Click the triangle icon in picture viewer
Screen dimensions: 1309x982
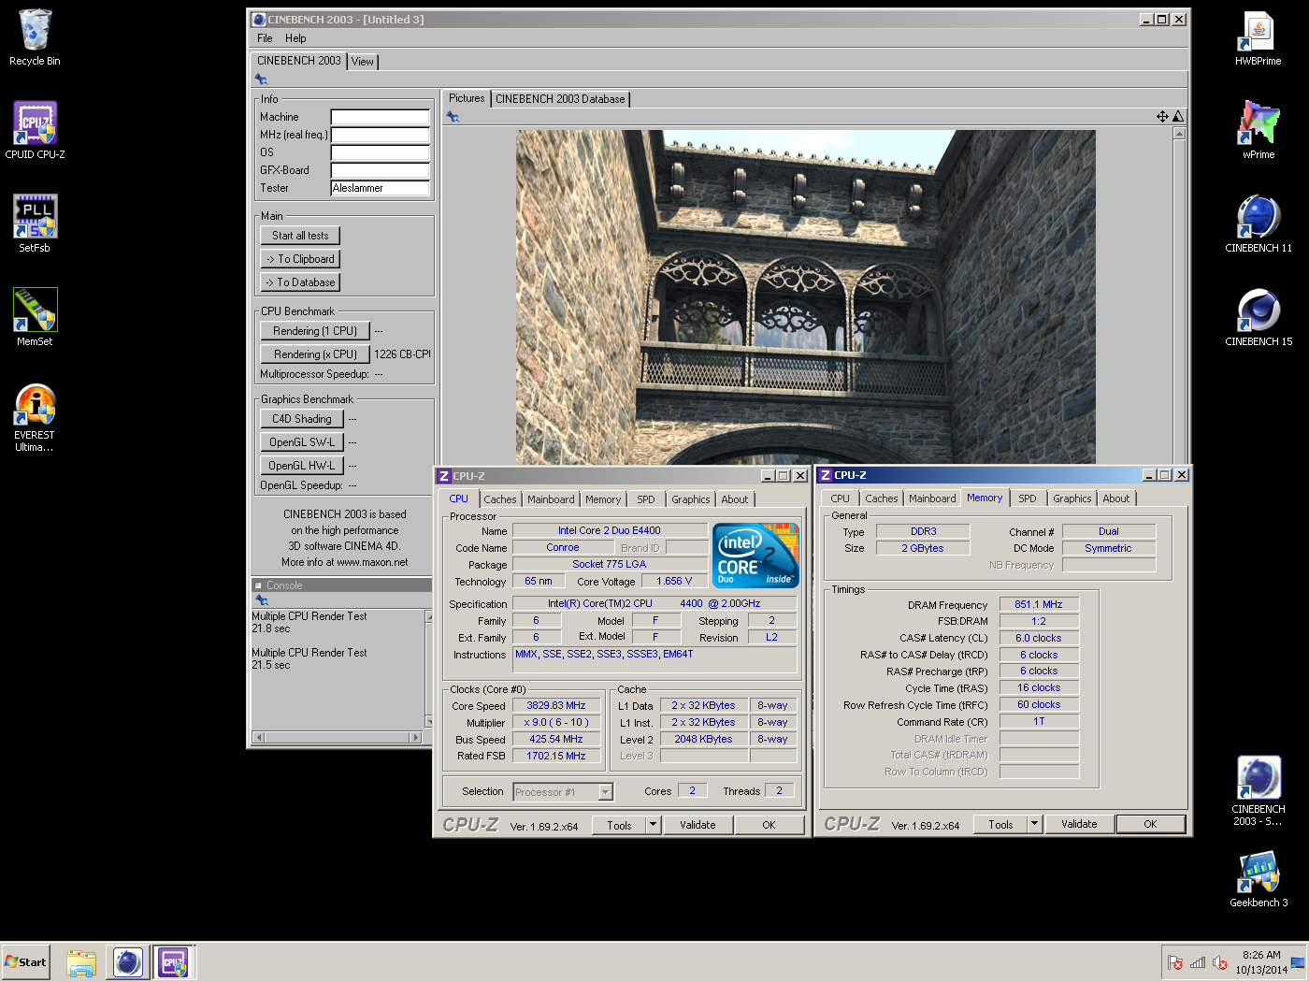1178,117
